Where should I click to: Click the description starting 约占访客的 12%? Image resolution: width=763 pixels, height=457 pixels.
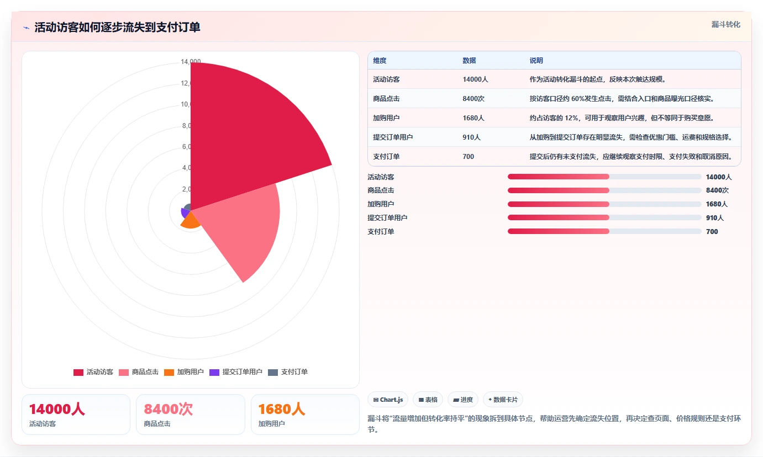pos(622,118)
